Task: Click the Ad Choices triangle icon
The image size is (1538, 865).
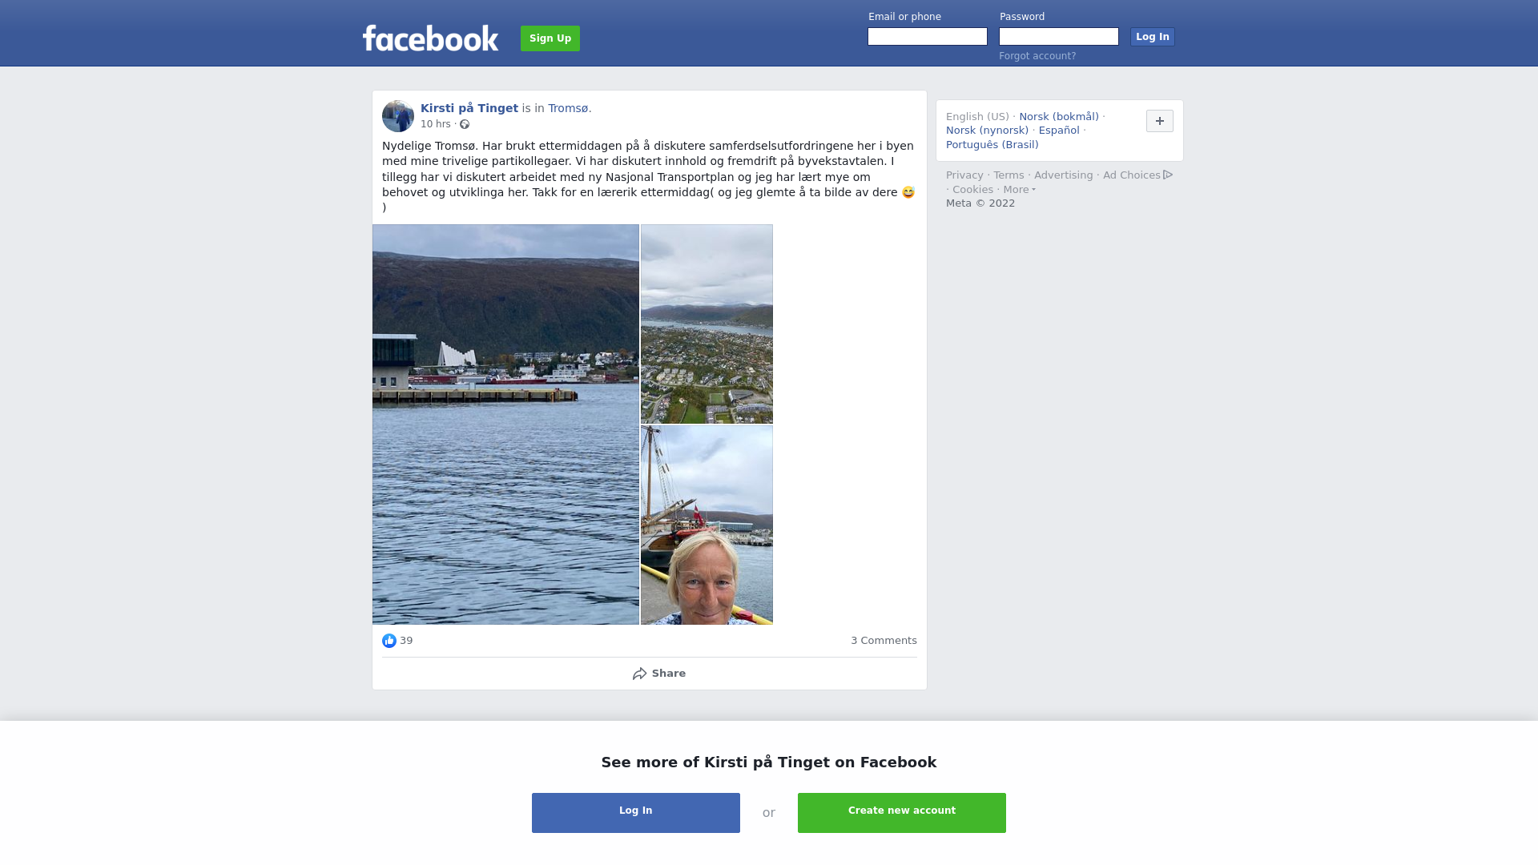Action: click(1168, 175)
